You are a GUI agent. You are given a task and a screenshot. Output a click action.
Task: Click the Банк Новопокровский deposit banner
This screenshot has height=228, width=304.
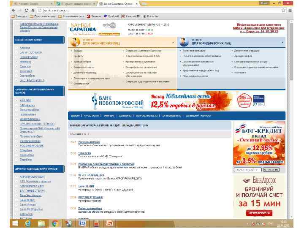click(177, 101)
